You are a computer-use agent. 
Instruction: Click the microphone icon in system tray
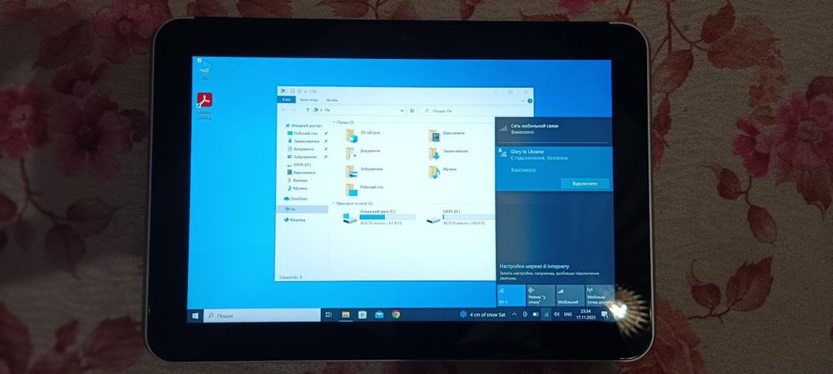[x=525, y=314]
